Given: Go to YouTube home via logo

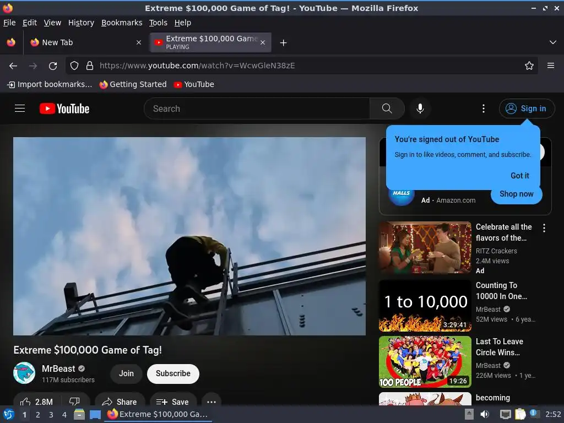Looking at the screenshot, I should (64, 109).
